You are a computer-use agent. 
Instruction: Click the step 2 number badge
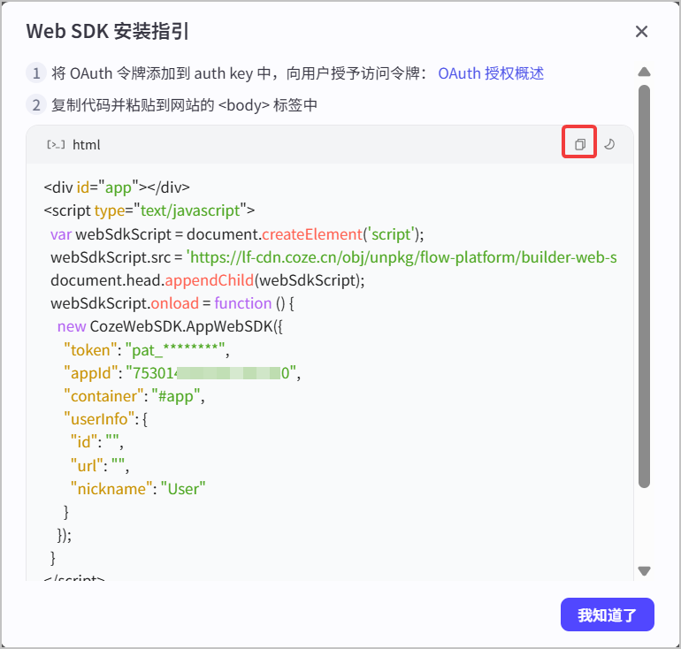click(36, 105)
